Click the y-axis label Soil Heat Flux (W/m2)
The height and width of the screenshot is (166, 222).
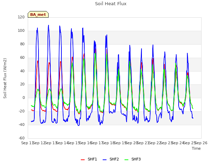(x=5, y=78)
